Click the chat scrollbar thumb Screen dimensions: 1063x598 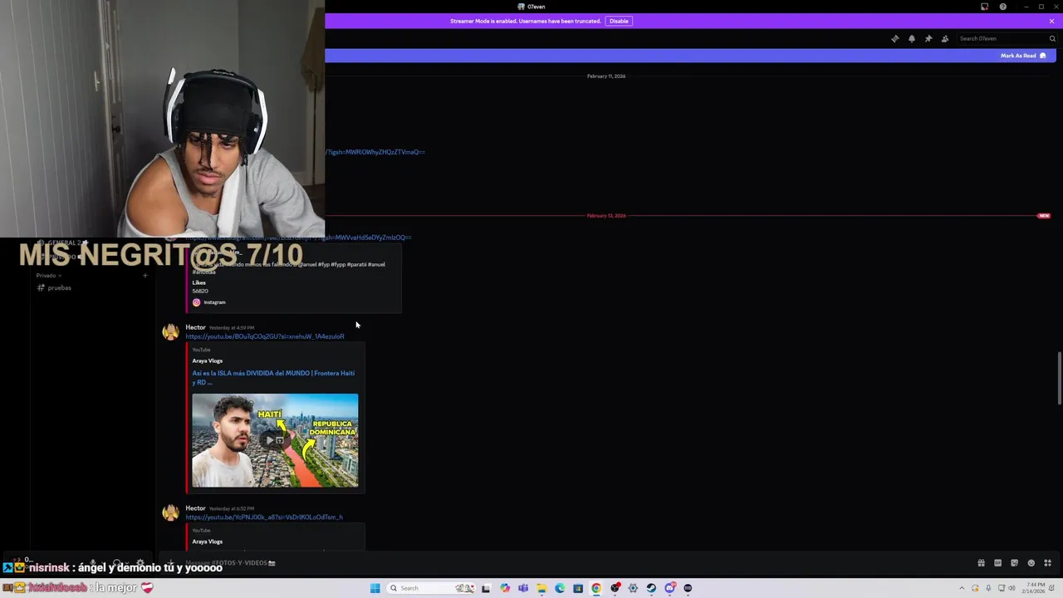tap(1059, 378)
